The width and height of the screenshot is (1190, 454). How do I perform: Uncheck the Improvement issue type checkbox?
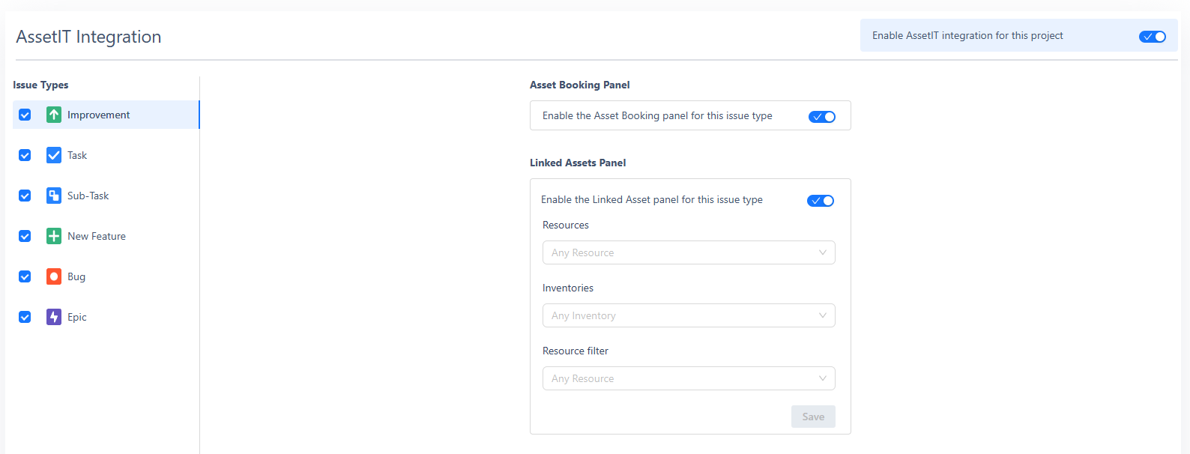pyautogui.click(x=25, y=115)
